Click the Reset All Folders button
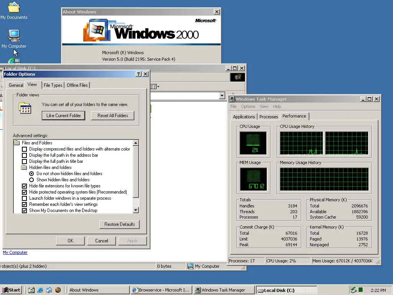 [112, 116]
